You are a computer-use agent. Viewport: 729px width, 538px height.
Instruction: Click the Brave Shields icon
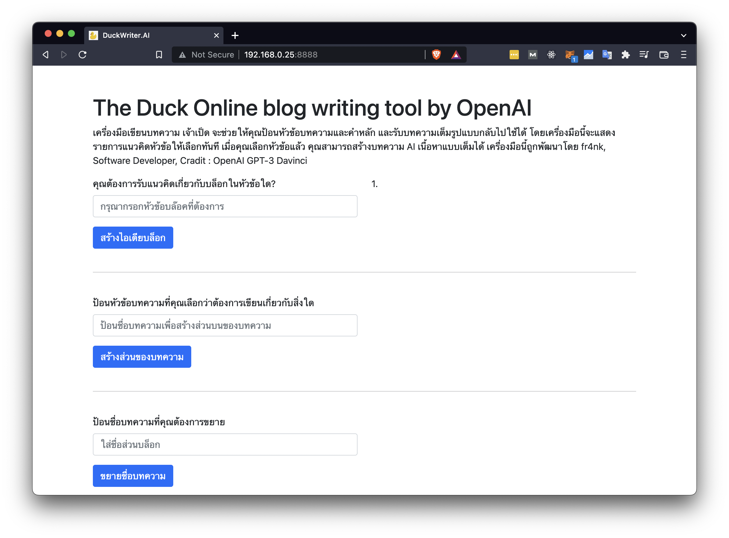point(436,55)
